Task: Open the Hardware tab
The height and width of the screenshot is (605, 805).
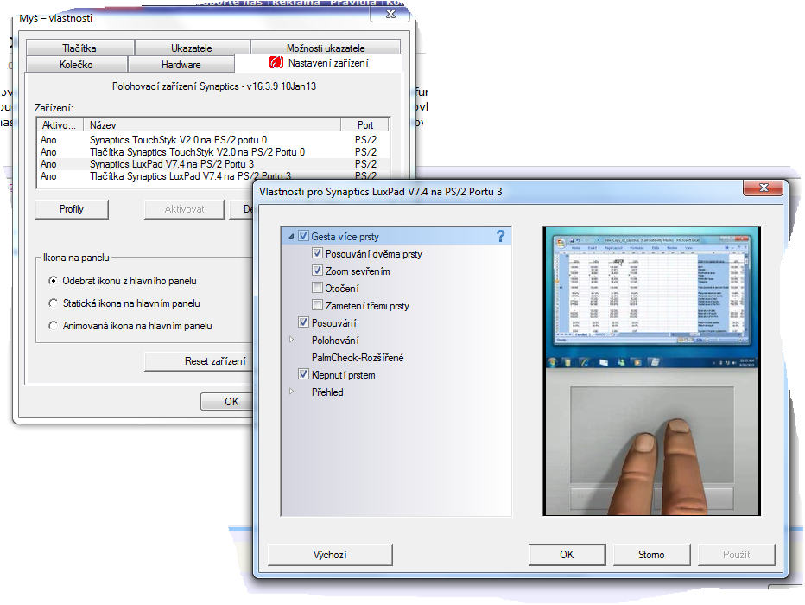Action: pyautogui.click(x=181, y=64)
